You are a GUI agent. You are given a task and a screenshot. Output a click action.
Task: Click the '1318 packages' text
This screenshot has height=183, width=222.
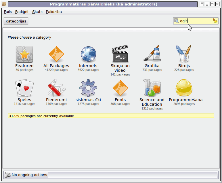click(x=152, y=108)
